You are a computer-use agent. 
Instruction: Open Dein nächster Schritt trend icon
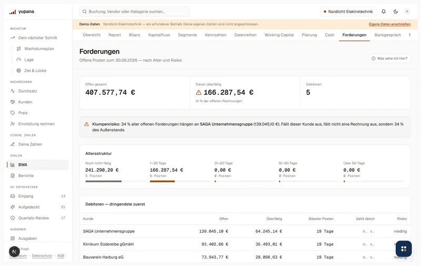coord(13,38)
